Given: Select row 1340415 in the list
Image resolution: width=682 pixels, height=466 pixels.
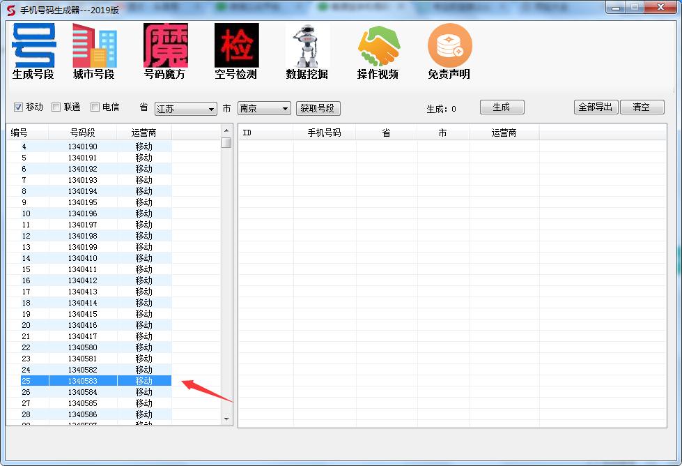Looking at the screenshot, I should click(89, 314).
